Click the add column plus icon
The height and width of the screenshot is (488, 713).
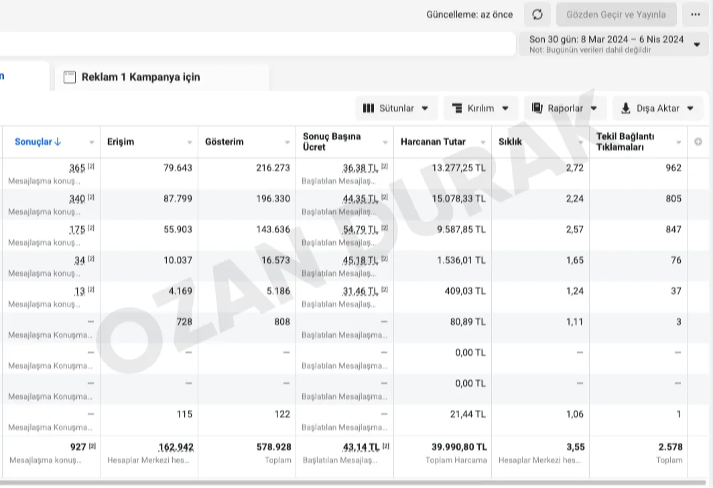coord(698,142)
